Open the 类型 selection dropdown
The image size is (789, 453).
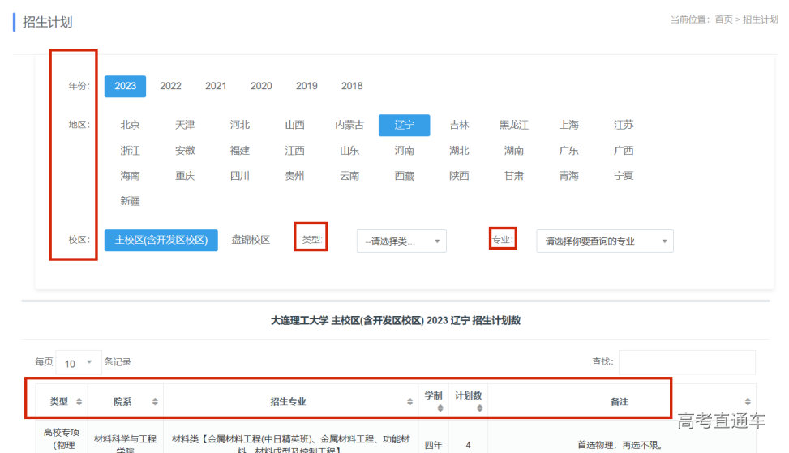[401, 241]
